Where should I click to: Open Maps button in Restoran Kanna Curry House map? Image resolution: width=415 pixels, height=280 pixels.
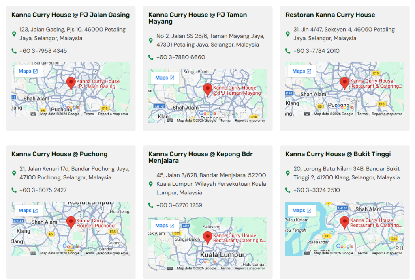pos(302,71)
